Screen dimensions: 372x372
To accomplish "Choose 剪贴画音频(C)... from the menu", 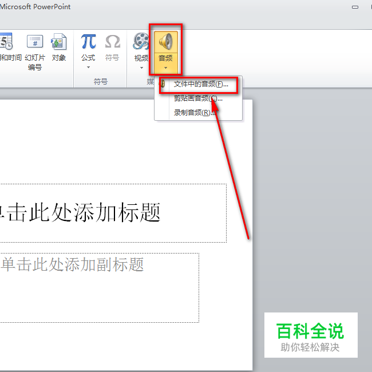I will coord(199,98).
